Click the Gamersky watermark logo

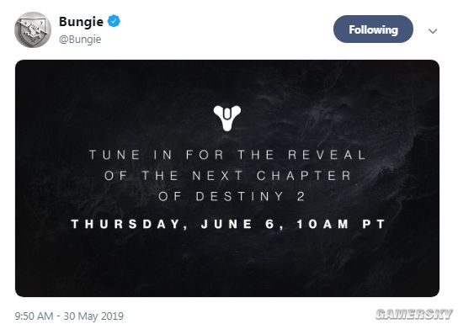point(414,315)
